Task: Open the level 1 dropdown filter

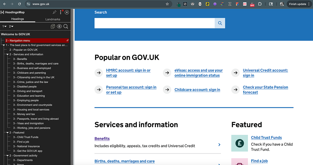Action: 4,26
